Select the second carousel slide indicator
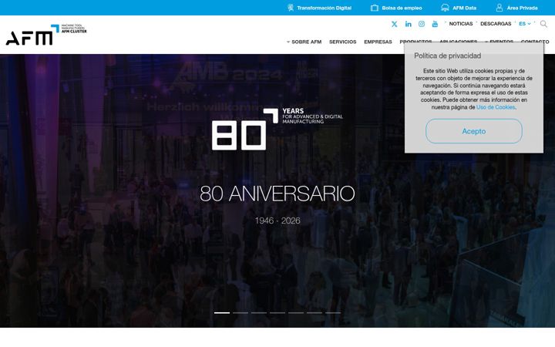This screenshot has width=555, height=347. point(240,312)
